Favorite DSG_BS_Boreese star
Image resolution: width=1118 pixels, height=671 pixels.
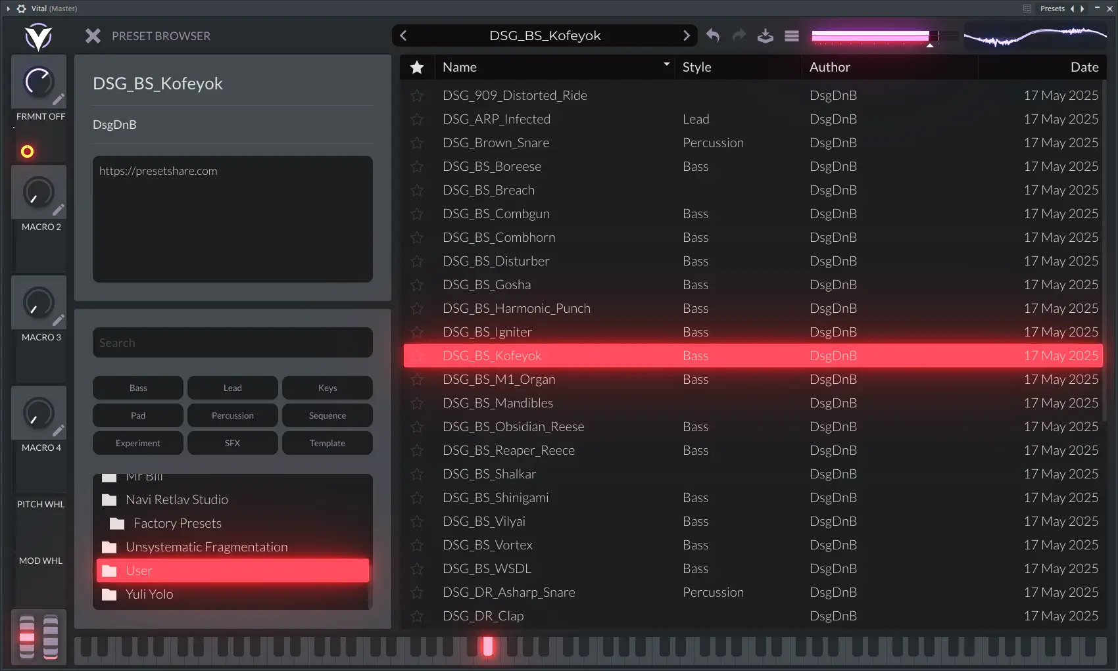(417, 166)
